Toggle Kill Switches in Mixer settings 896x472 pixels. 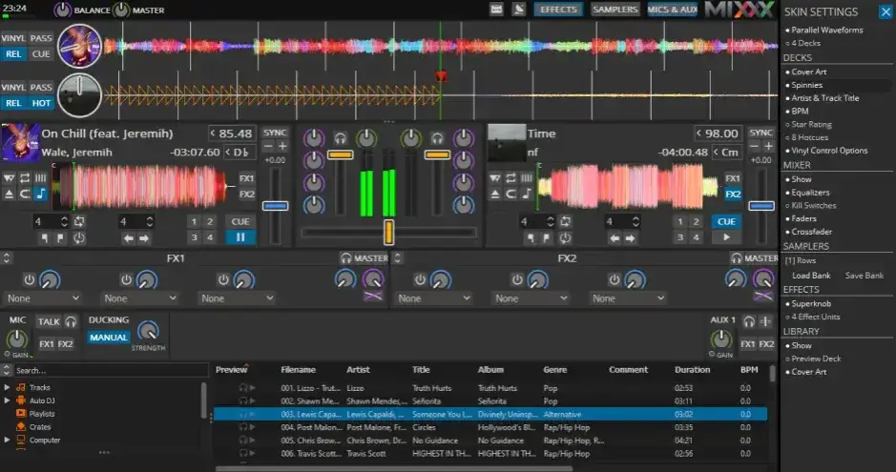(813, 205)
